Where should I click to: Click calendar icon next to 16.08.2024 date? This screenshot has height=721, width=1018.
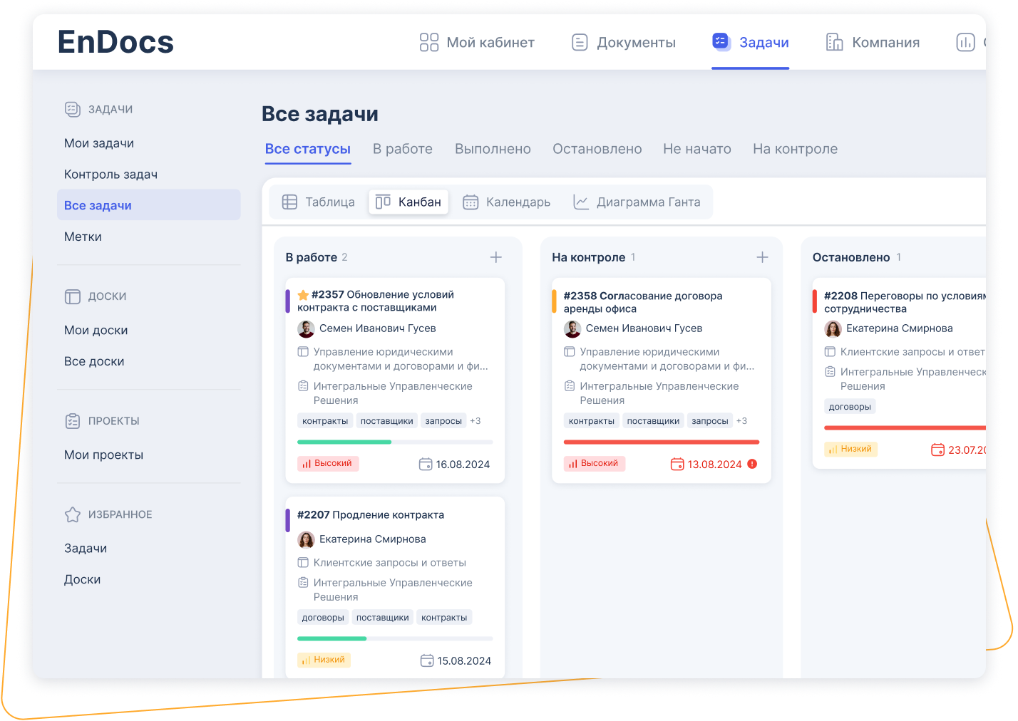pyautogui.click(x=426, y=465)
